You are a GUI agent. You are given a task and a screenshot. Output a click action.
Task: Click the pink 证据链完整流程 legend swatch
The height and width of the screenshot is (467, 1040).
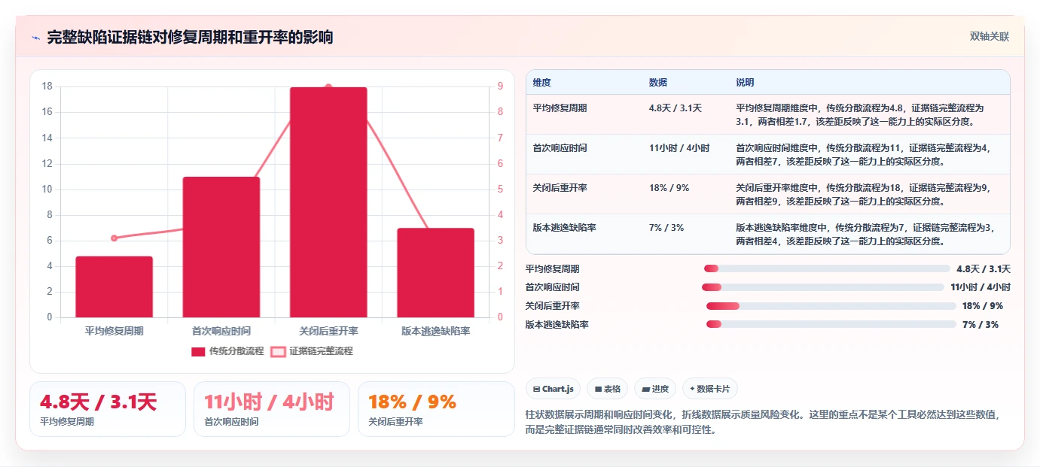click(x=279, y=351)
